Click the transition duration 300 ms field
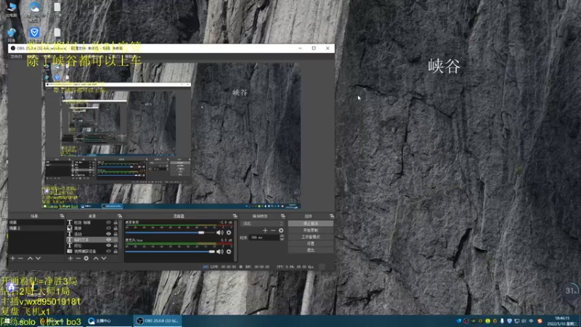This screenshot has height=327, width=581. [264, 238]
